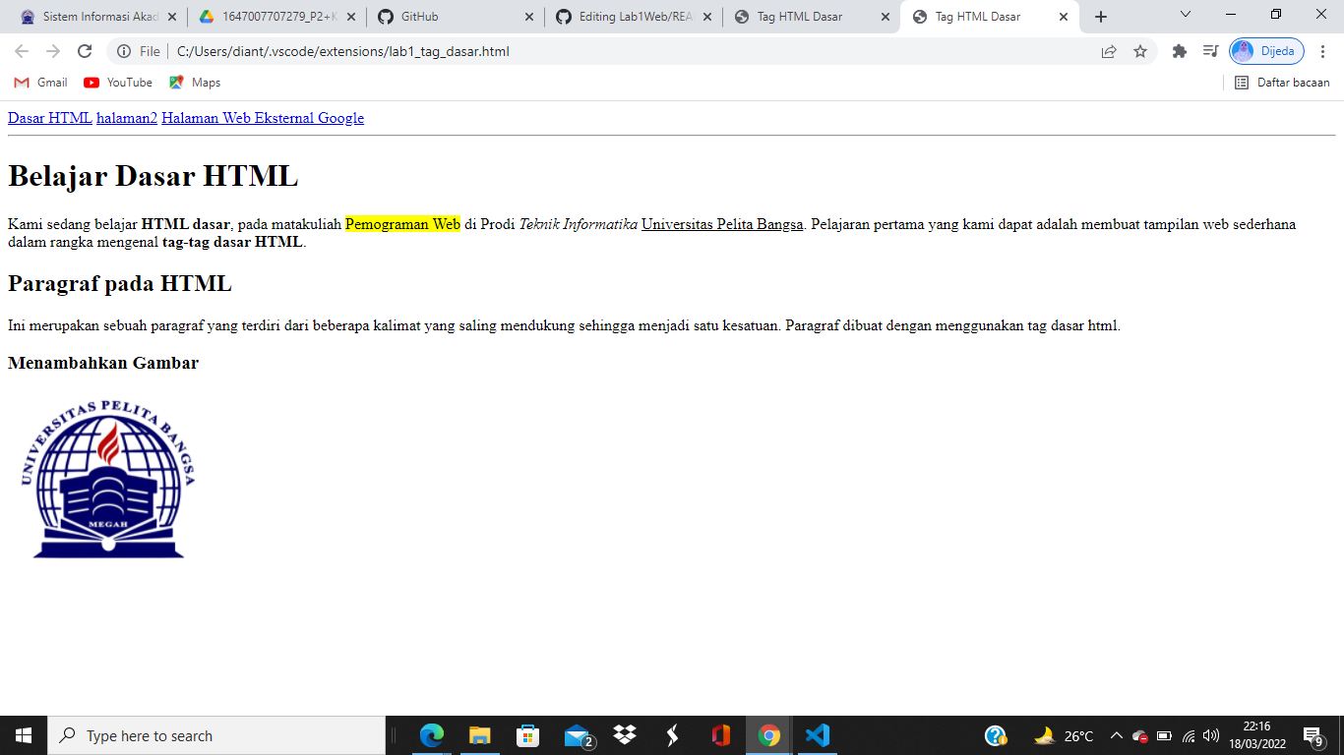Open Dropbox from the taskbar
This screenshot has height=755, width=1344.
tap(625, 735)
